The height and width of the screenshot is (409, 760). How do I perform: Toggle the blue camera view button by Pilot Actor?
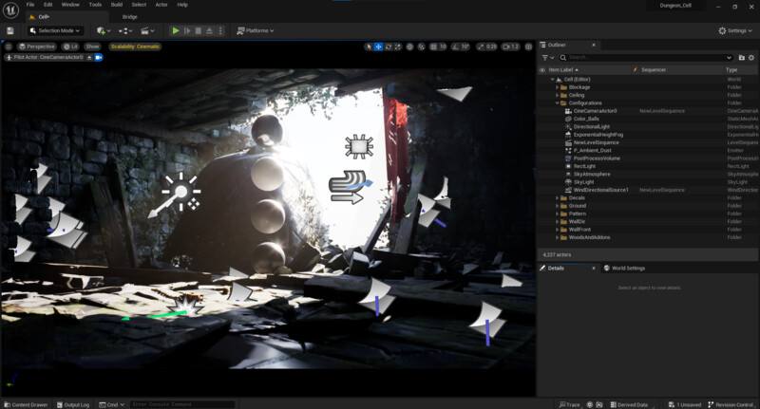[x=99, y=57]
